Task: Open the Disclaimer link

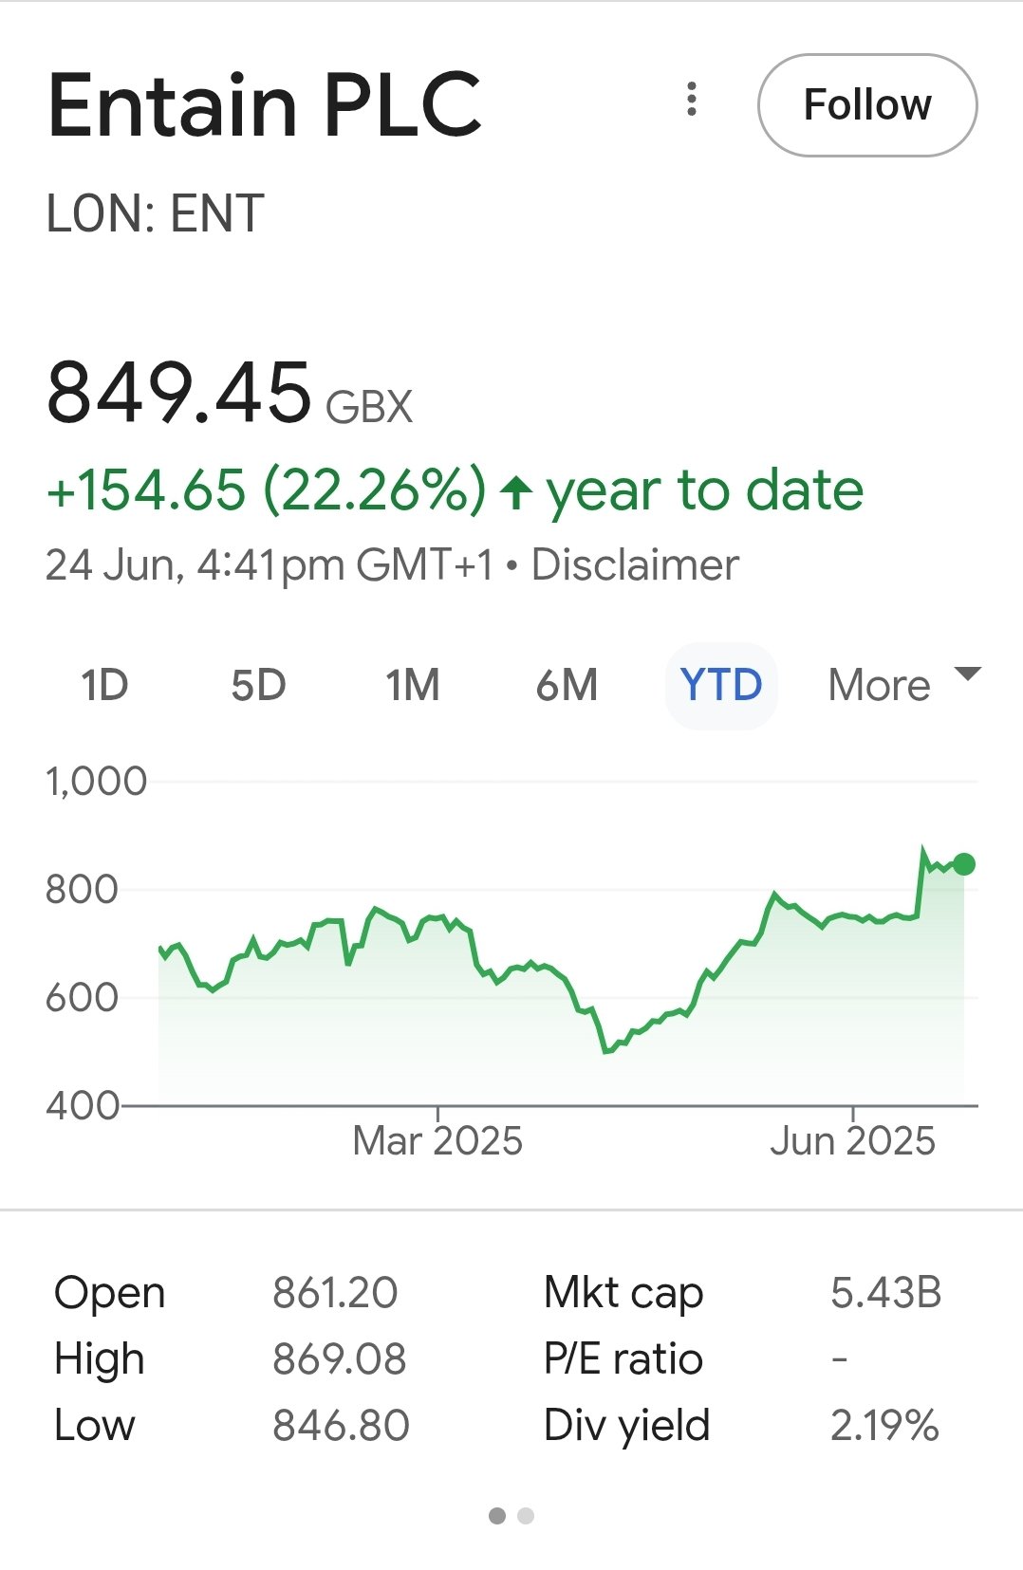Action: tap(635, 565)
